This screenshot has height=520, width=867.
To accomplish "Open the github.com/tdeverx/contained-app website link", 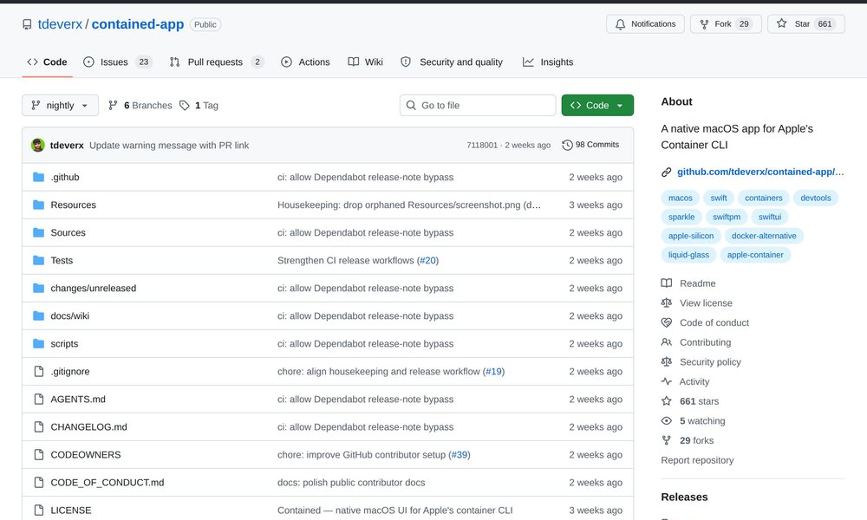I will click(760, 172).
